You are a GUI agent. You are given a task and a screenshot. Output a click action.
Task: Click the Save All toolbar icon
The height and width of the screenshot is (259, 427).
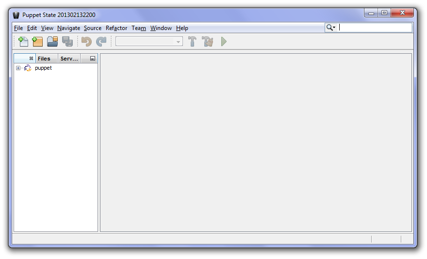(x=67, y=42)
